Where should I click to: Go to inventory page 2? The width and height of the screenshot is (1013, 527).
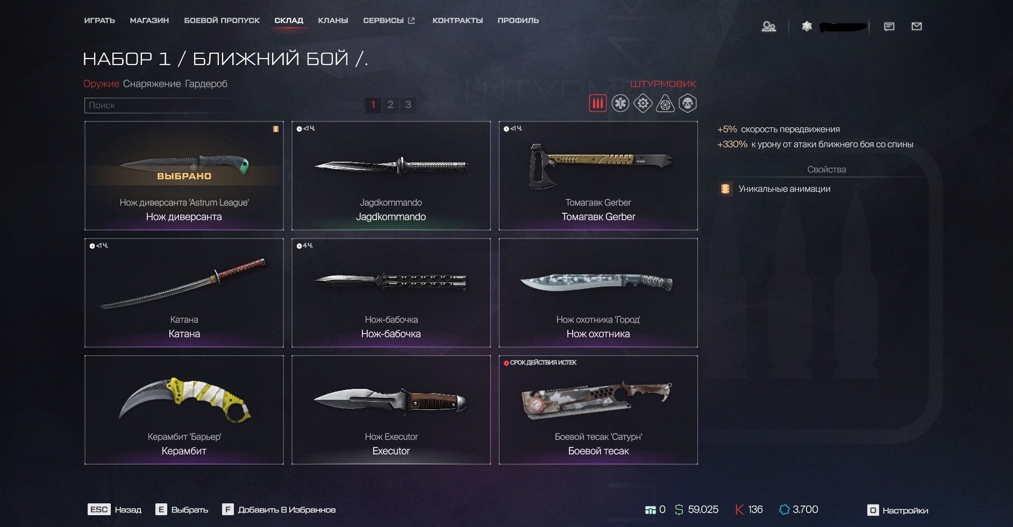(390, 105)
